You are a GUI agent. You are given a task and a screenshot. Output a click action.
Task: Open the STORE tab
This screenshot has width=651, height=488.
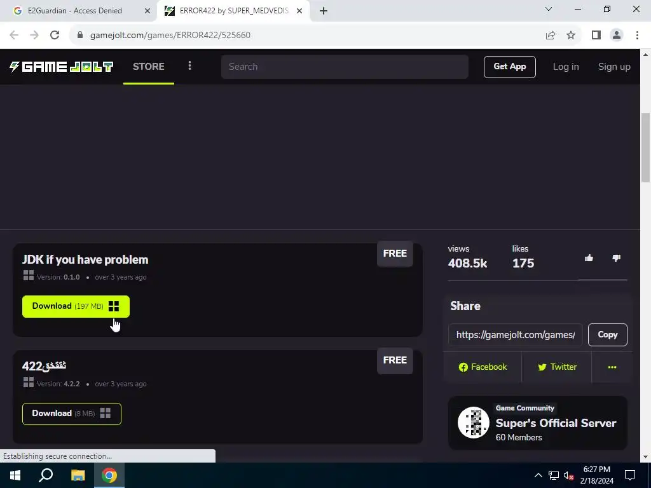tap(149, 66)
